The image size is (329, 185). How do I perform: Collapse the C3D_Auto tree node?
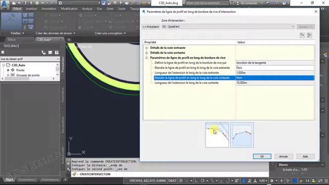[4, 65]
